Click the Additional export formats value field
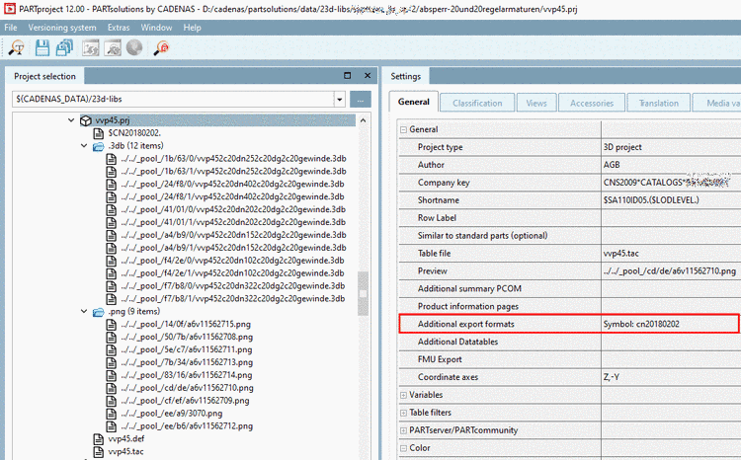 [x=670, y=324]
